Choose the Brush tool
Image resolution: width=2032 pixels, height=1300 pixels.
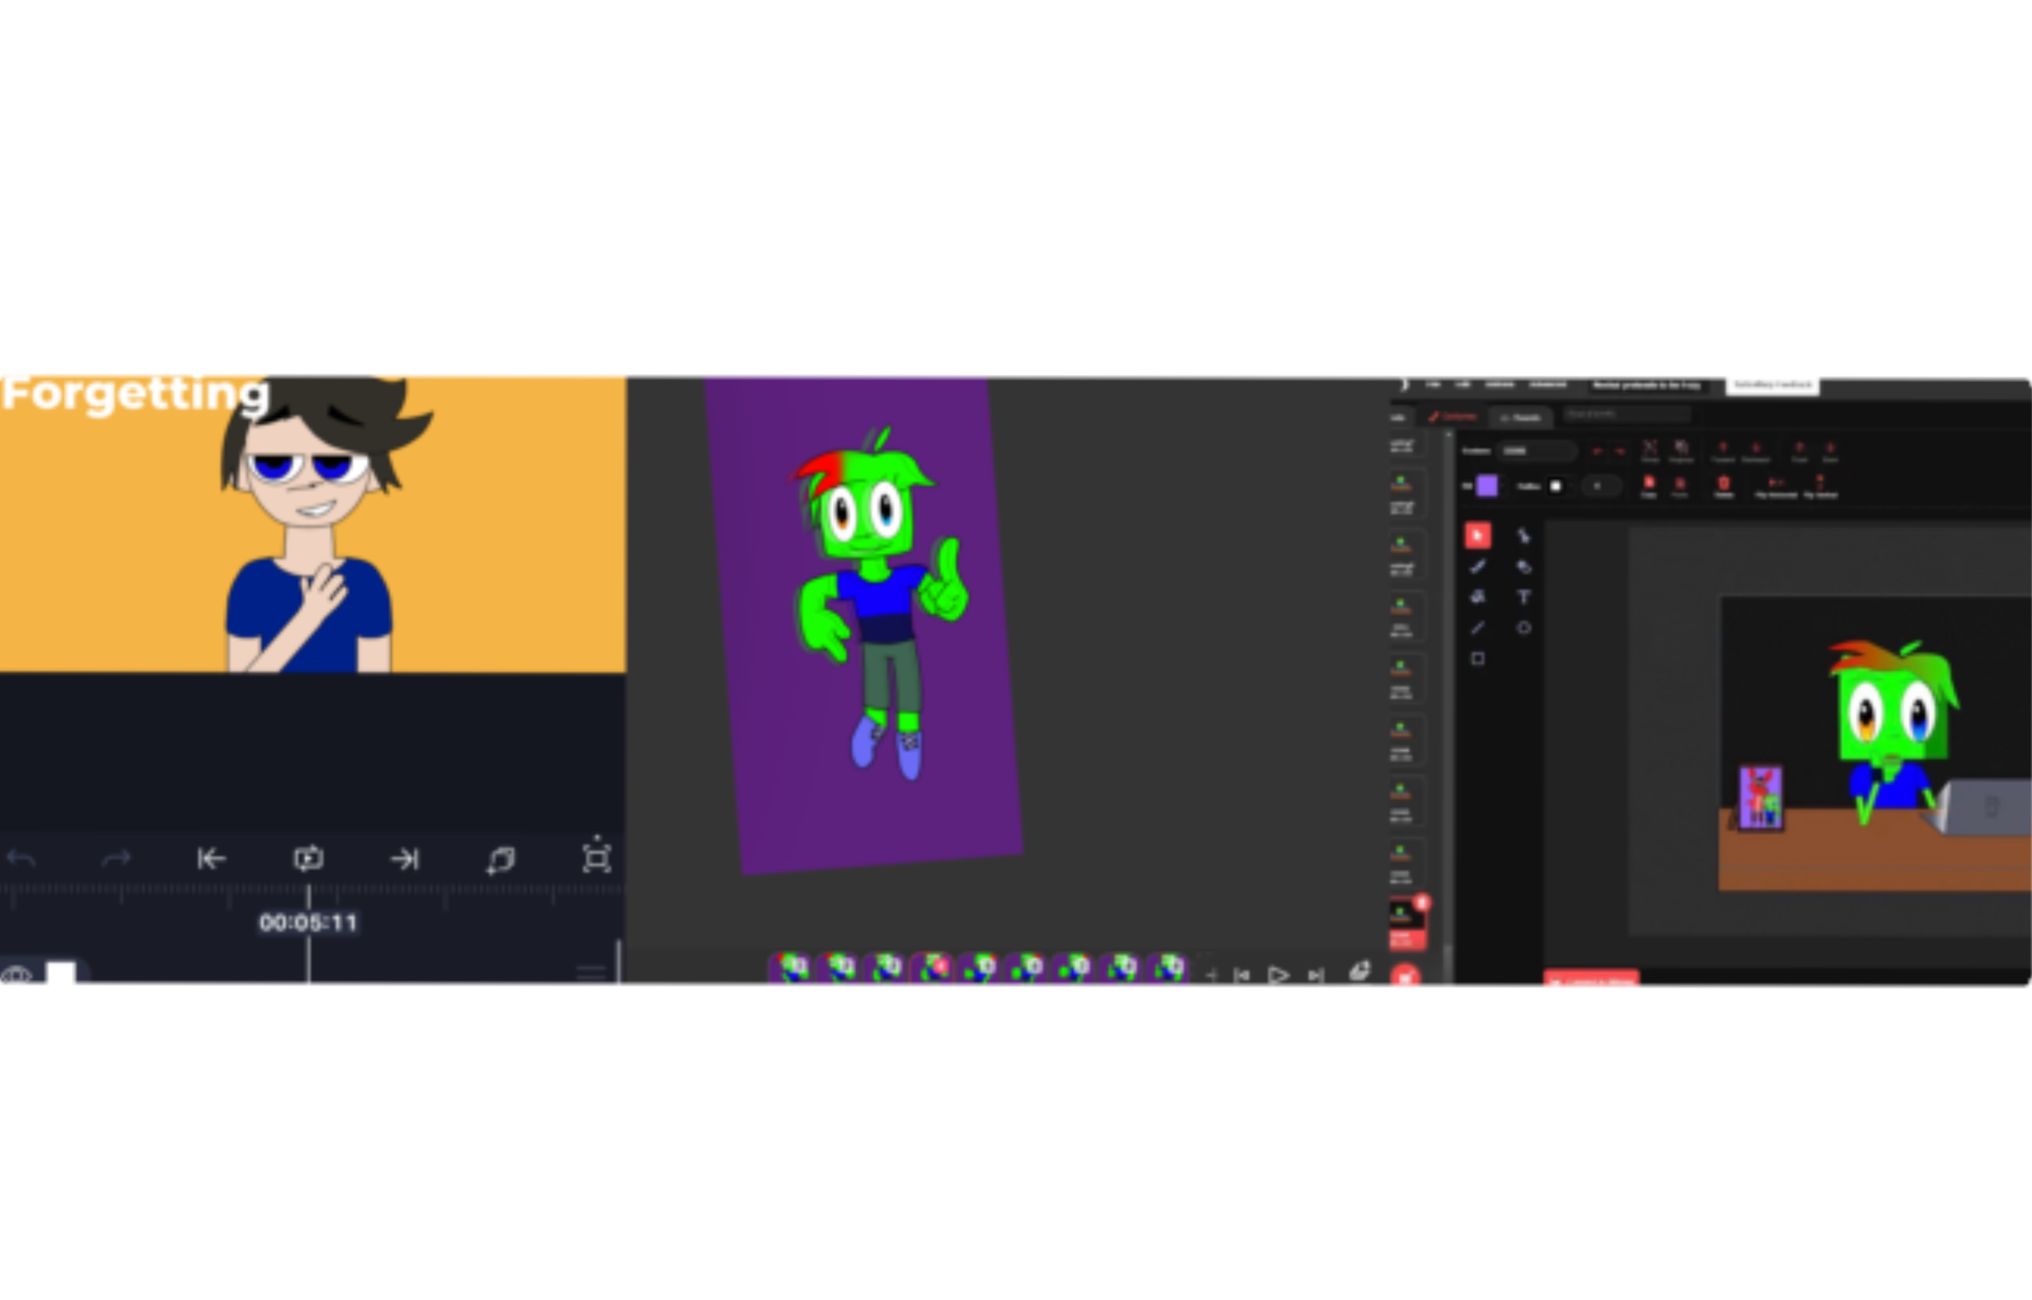(1477, 567)
